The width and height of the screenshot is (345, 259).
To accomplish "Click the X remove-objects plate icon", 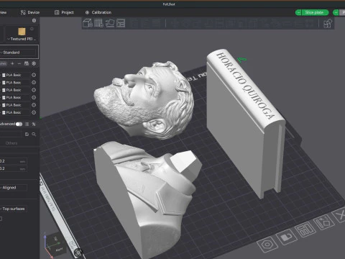I will tap(340, 215).
